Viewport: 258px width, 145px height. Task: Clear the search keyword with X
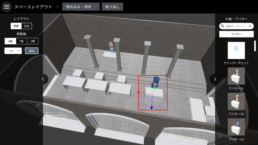click(x=250, y=26)
